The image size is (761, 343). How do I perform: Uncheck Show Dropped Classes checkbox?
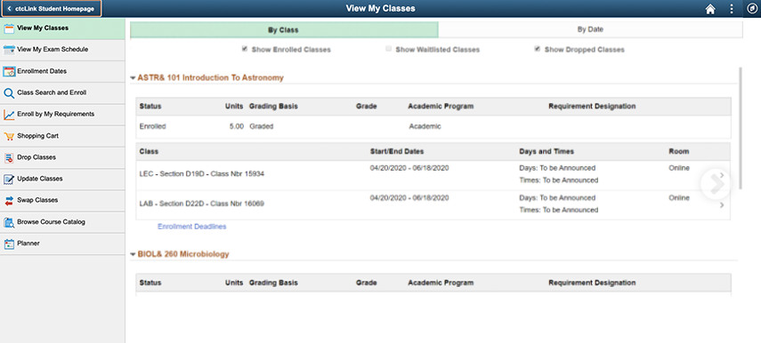(538, 49)
